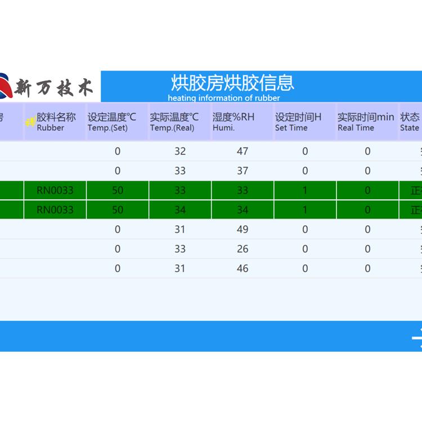Click real temperature 31 in the humidity 49 row
This screenshot has height=422, width=422.
click(x=180, y=230)
